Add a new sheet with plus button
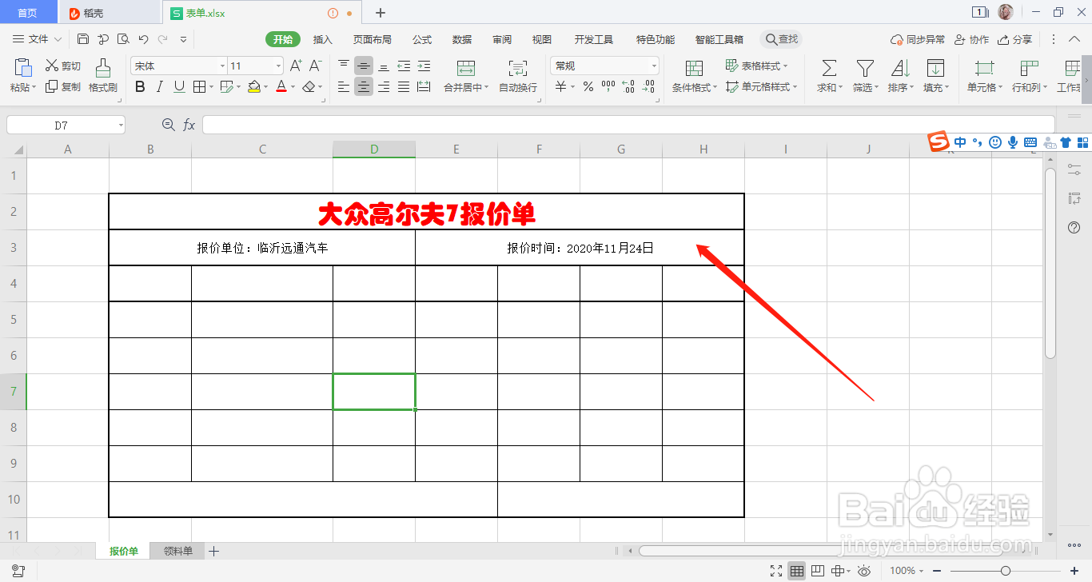Image resolution: width=1092 pixels, height=582 pixels. [x=213, y=551]
